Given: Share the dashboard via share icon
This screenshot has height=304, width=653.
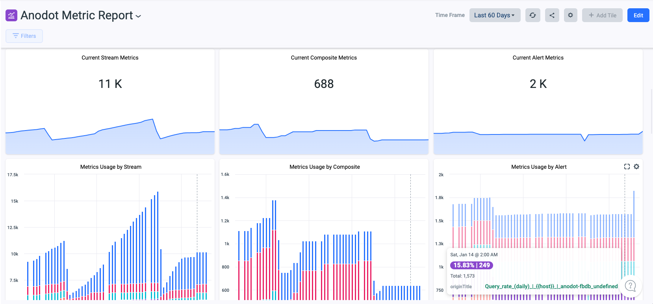Looking at the screenshot, I should [x=552, y=15].
